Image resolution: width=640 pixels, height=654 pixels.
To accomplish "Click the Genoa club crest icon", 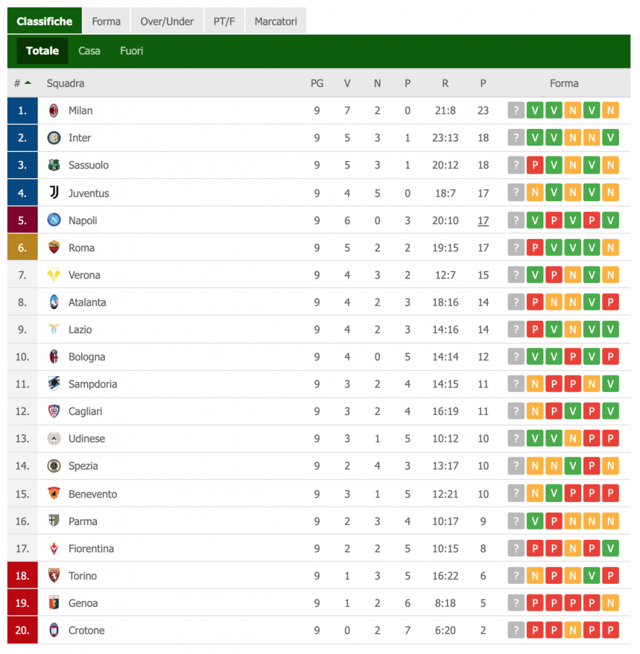I will [54, 603].
